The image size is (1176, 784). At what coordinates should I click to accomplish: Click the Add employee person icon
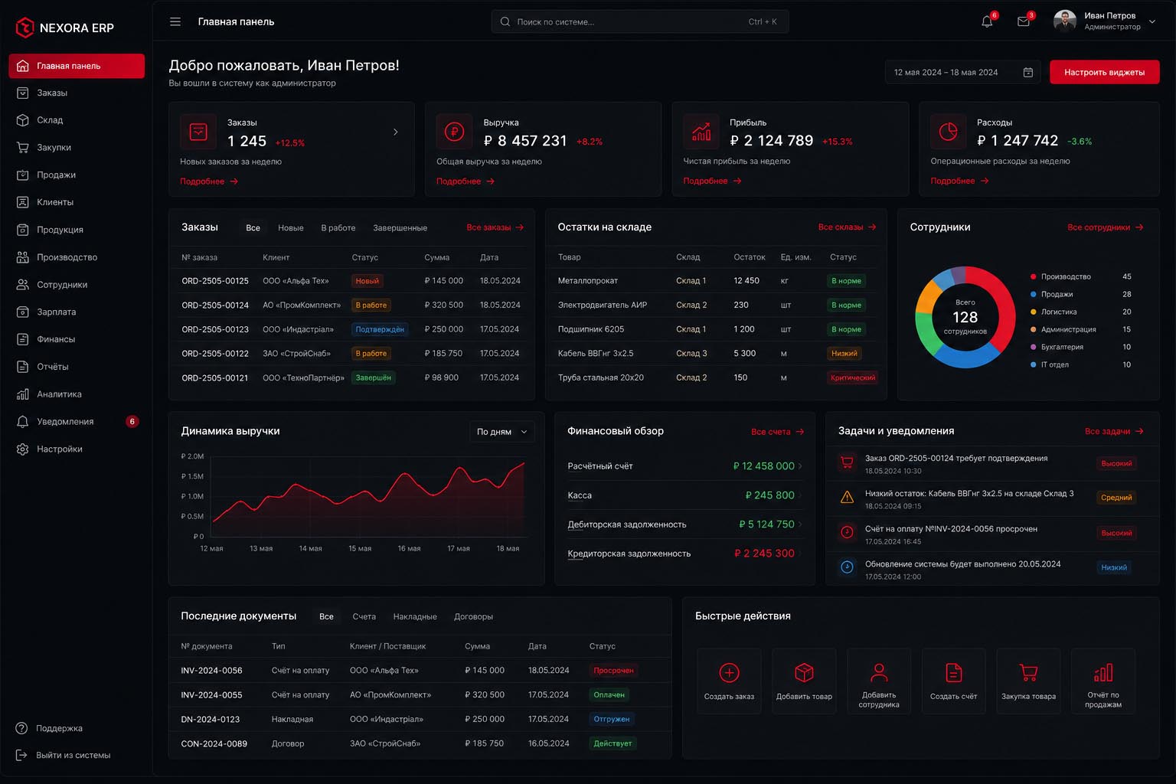pos(879,672)
